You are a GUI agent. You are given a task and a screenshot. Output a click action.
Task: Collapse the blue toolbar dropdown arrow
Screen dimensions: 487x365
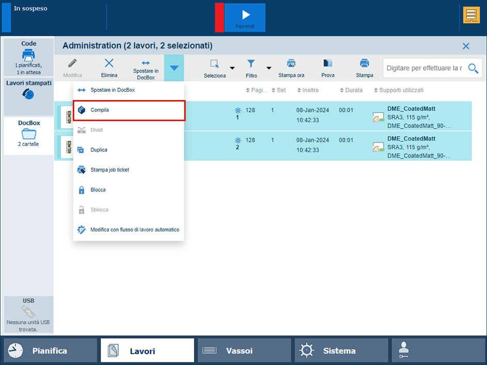pyautogui.click(x=174, y=68)
